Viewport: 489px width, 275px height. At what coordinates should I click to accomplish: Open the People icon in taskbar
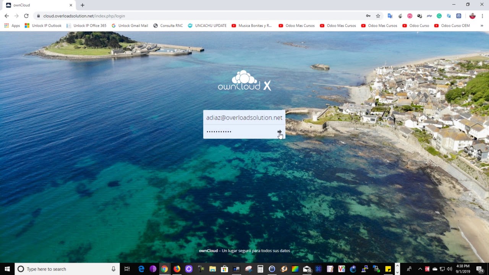pos(409,269)
